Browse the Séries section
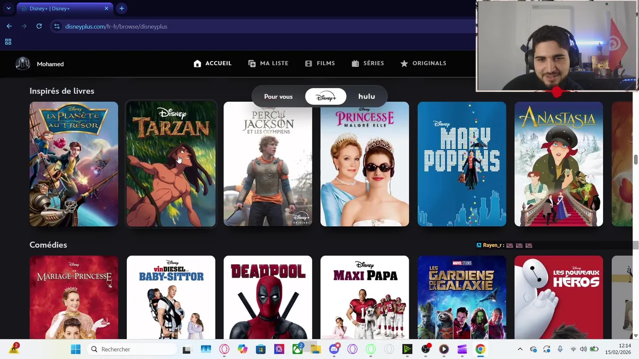 pyautogui.click(x=367, y=63)
